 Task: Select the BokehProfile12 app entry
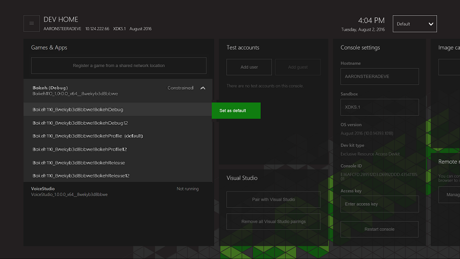(118, 149)
